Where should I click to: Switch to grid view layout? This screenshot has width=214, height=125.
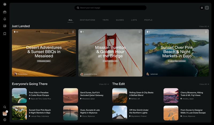click(x=202, y=8)
